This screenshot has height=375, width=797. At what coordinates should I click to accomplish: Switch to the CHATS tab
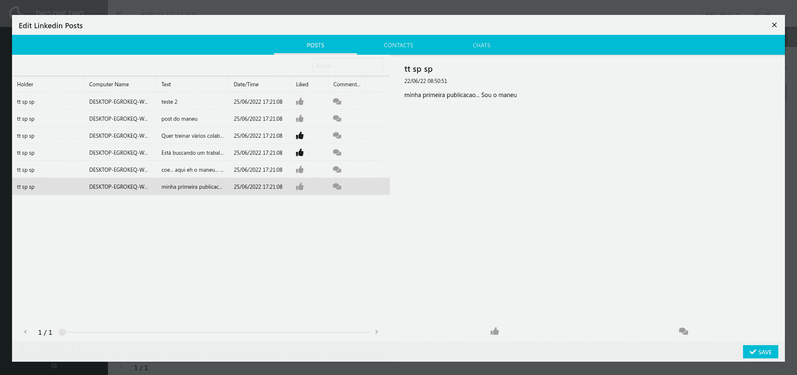tap(482, 45)
